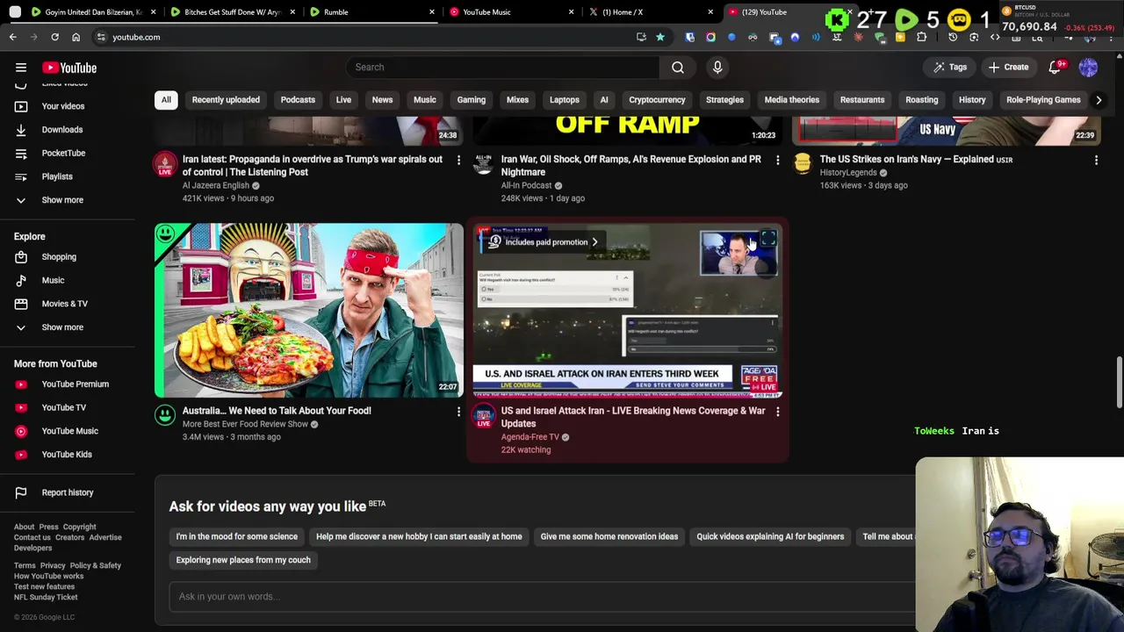The image size is (1124, 632).
Task: Select the All filter chip
Action: pyautogui.click(x=166, y=100)
